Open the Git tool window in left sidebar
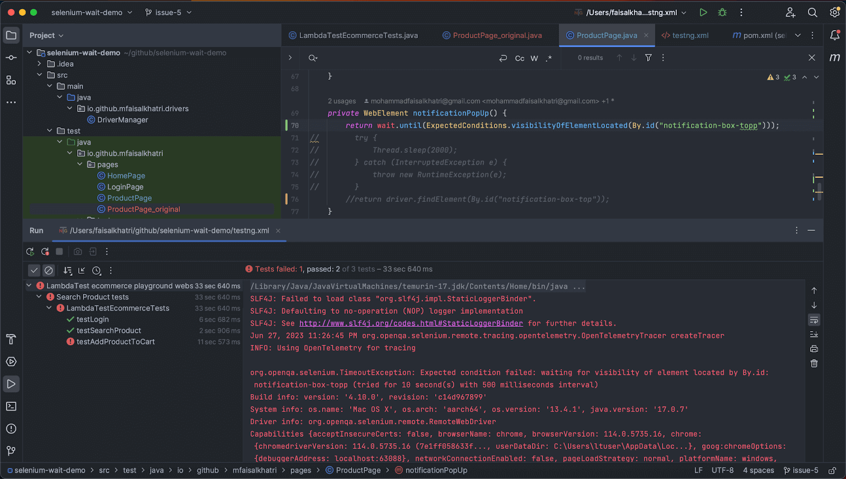 pos(11,450)
